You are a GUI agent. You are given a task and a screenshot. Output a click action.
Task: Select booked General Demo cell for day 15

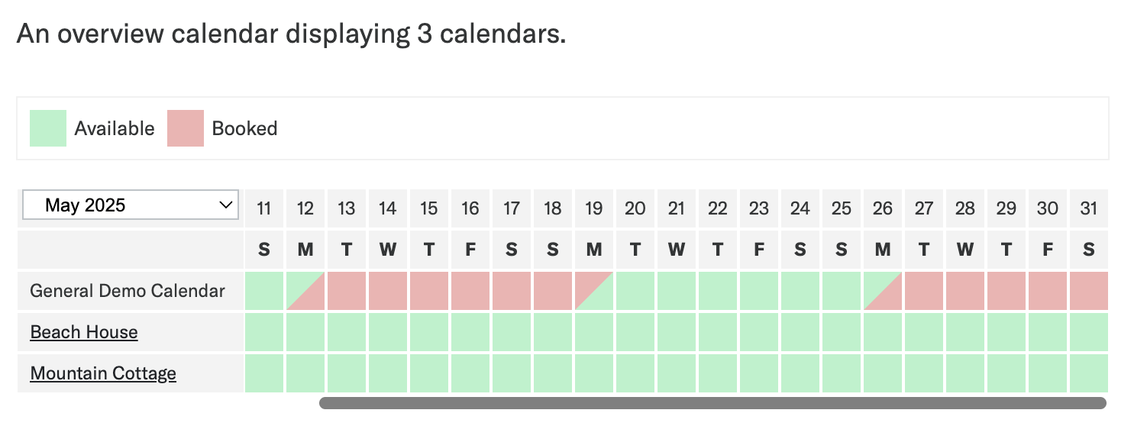click(x=429, y=291)
